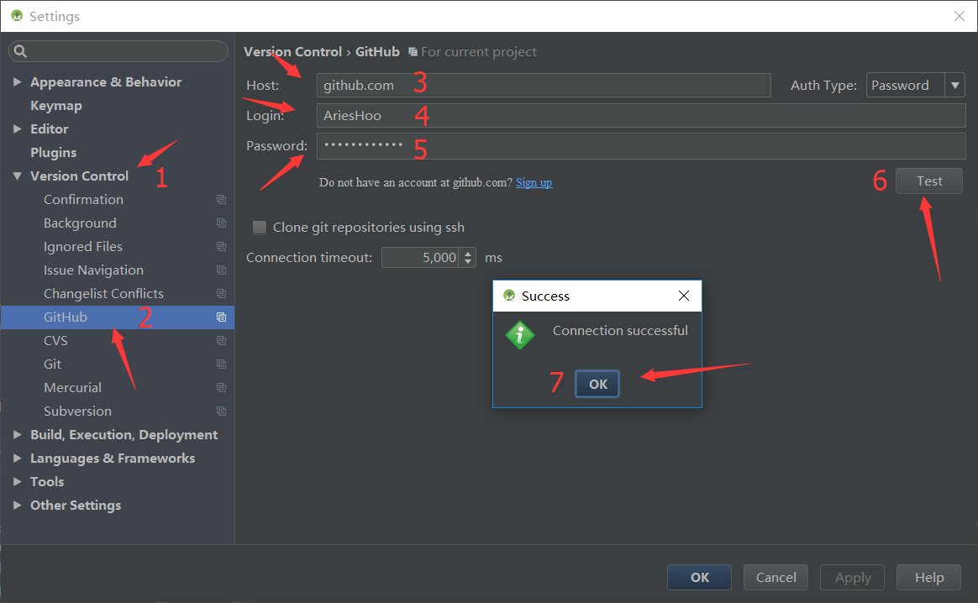The image size is (978, 603).
Task: Expand Languages & Frameworks section
Action: click(18, 459)
